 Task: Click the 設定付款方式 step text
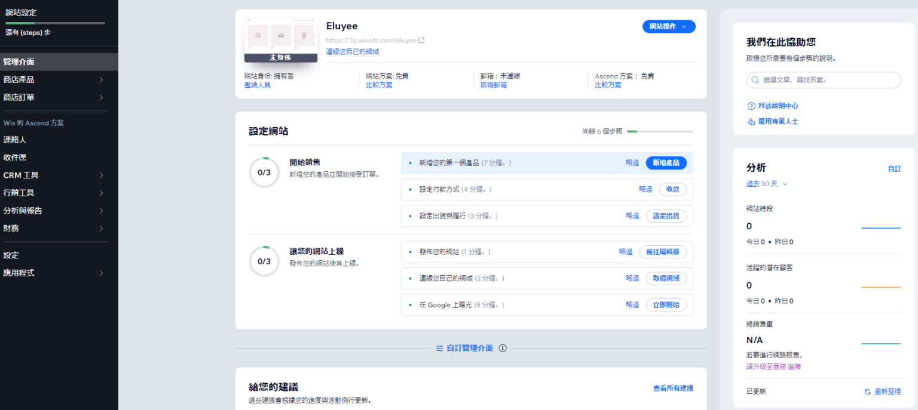coord(439,189)
